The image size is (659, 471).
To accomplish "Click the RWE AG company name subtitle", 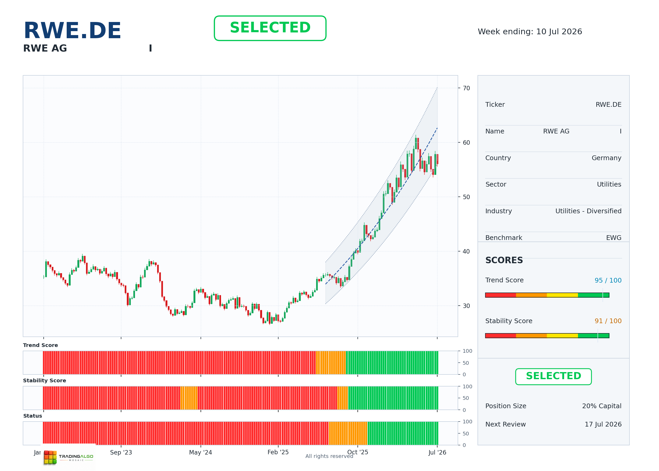I will click(45, 48).
